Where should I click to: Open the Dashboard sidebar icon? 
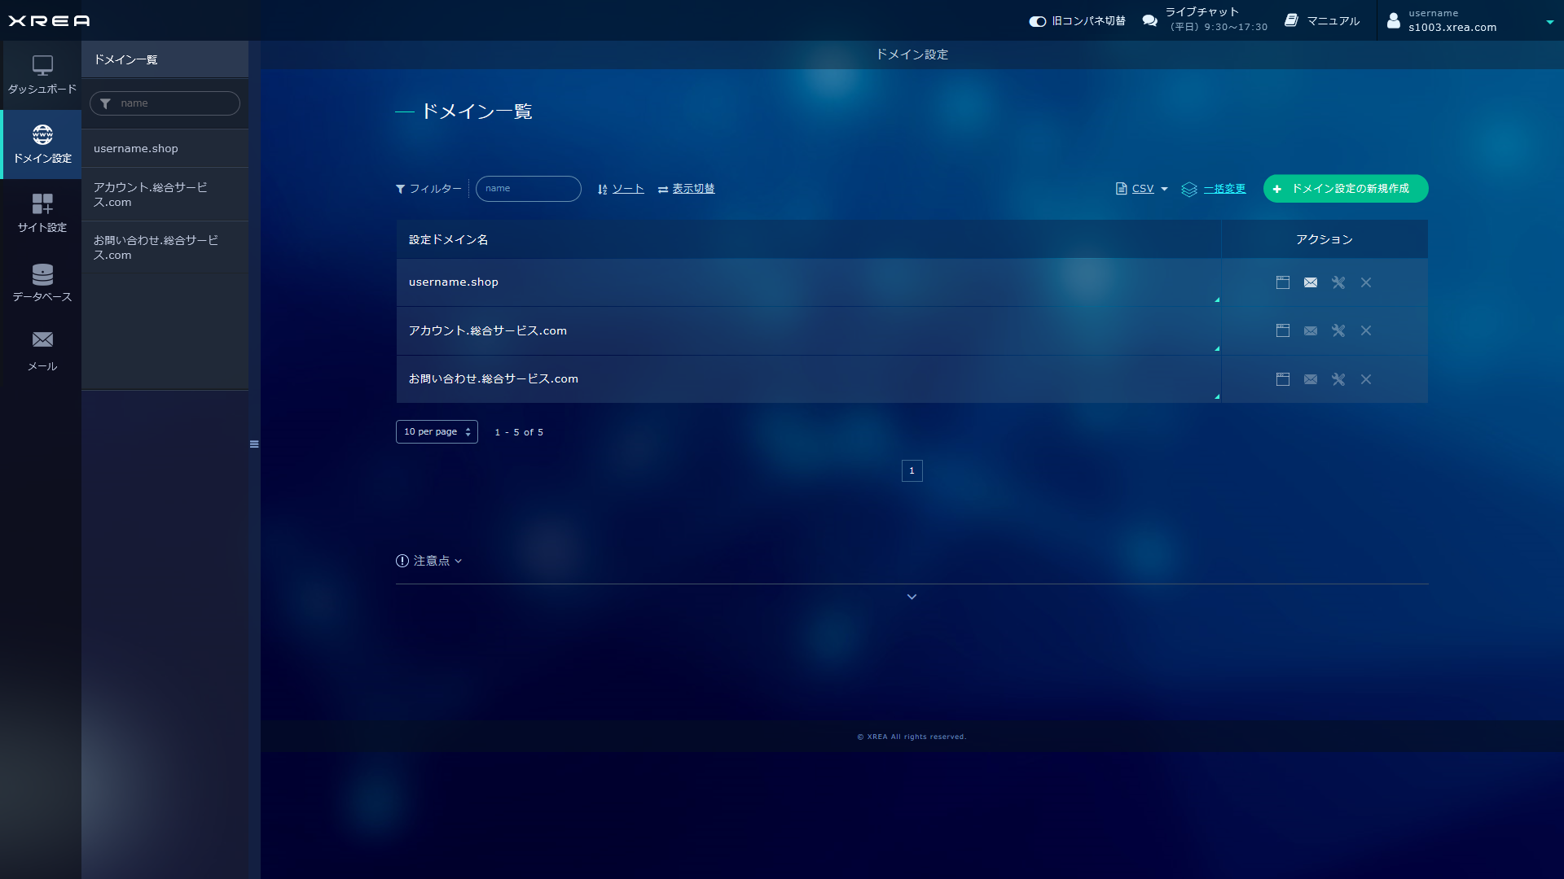tap(42, 74)
